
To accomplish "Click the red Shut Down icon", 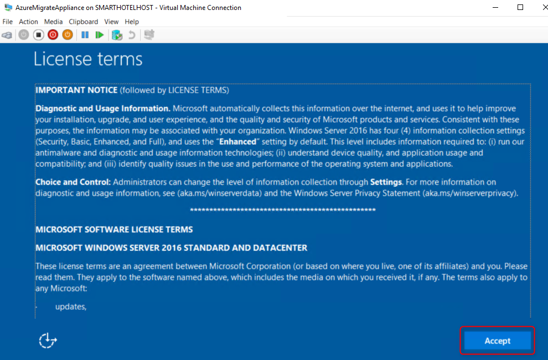I will [53, 35].
